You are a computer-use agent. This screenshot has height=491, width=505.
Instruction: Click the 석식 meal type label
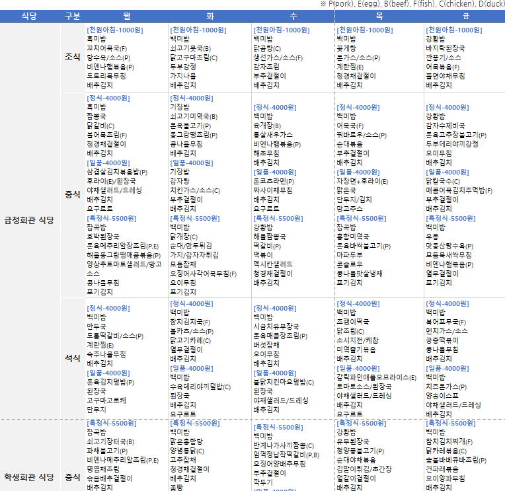(x=72, y=358)
